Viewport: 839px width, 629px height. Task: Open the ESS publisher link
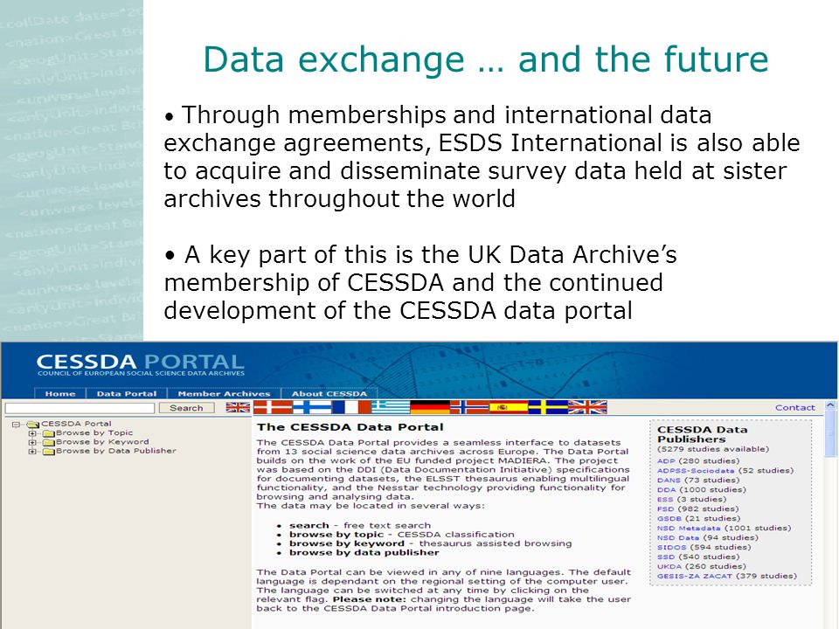click(665, 500)
